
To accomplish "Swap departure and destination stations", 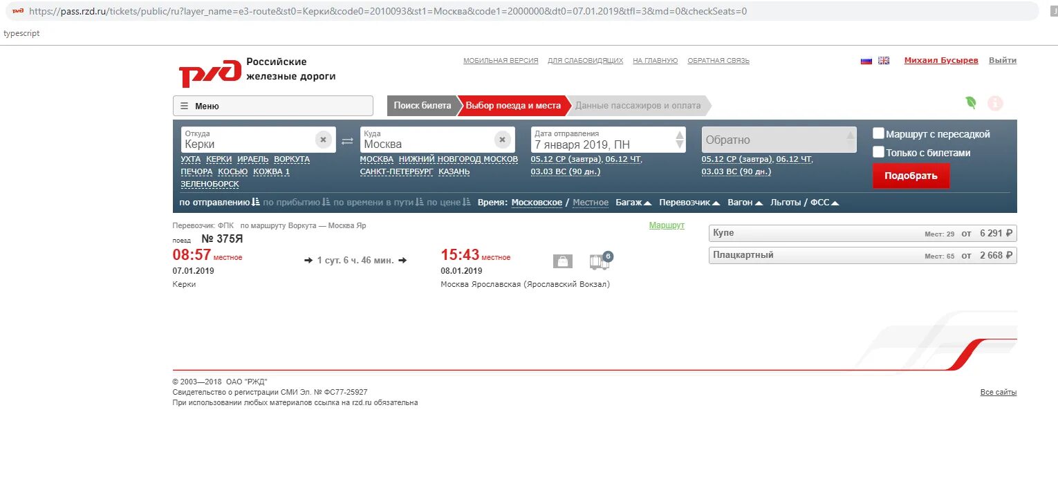I will pos(347,141).
